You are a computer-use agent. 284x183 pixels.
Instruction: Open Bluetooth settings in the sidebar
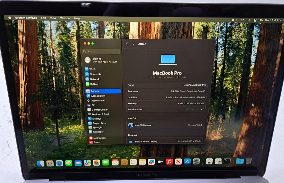(93, 74)
